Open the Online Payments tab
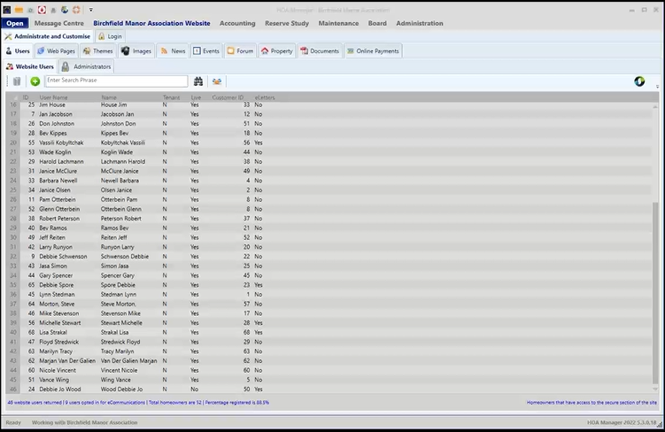 (373, 50)
